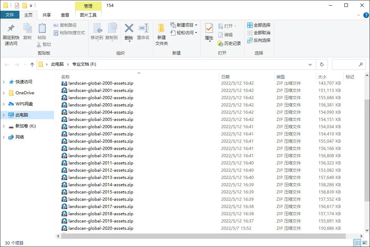This screenshot has width=370, height=247.
Task: Click Invert Selection (反向选择)
Action: [x=259, y=40]
